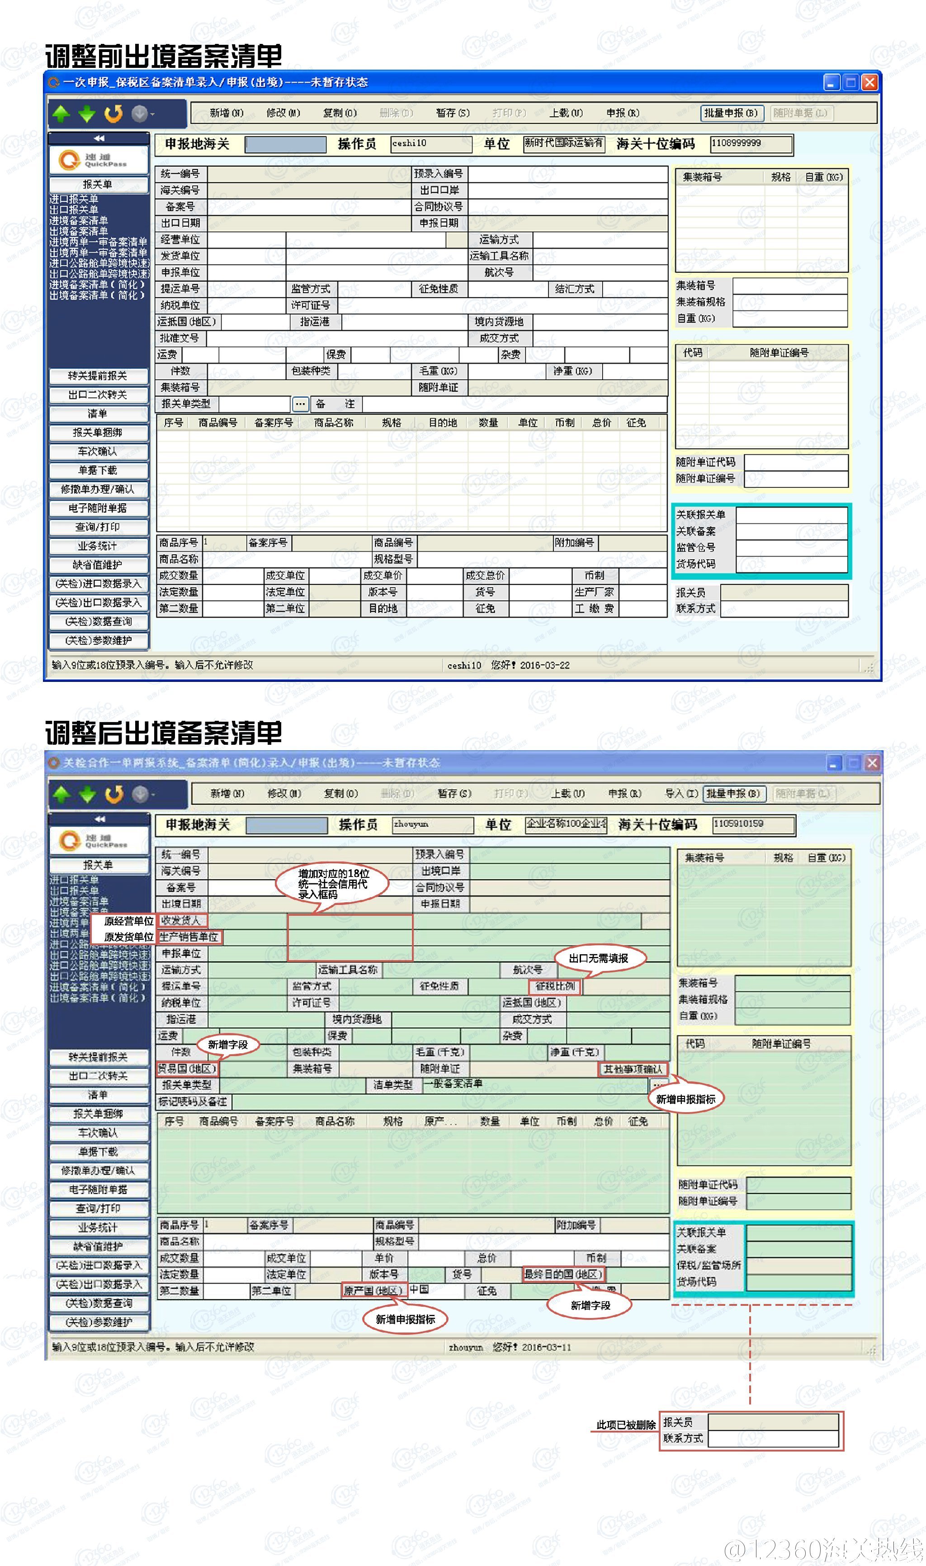The image size is (926, 1566).
Task: Click 操作员 field showing zhouyun
Action: pos(433,825)
